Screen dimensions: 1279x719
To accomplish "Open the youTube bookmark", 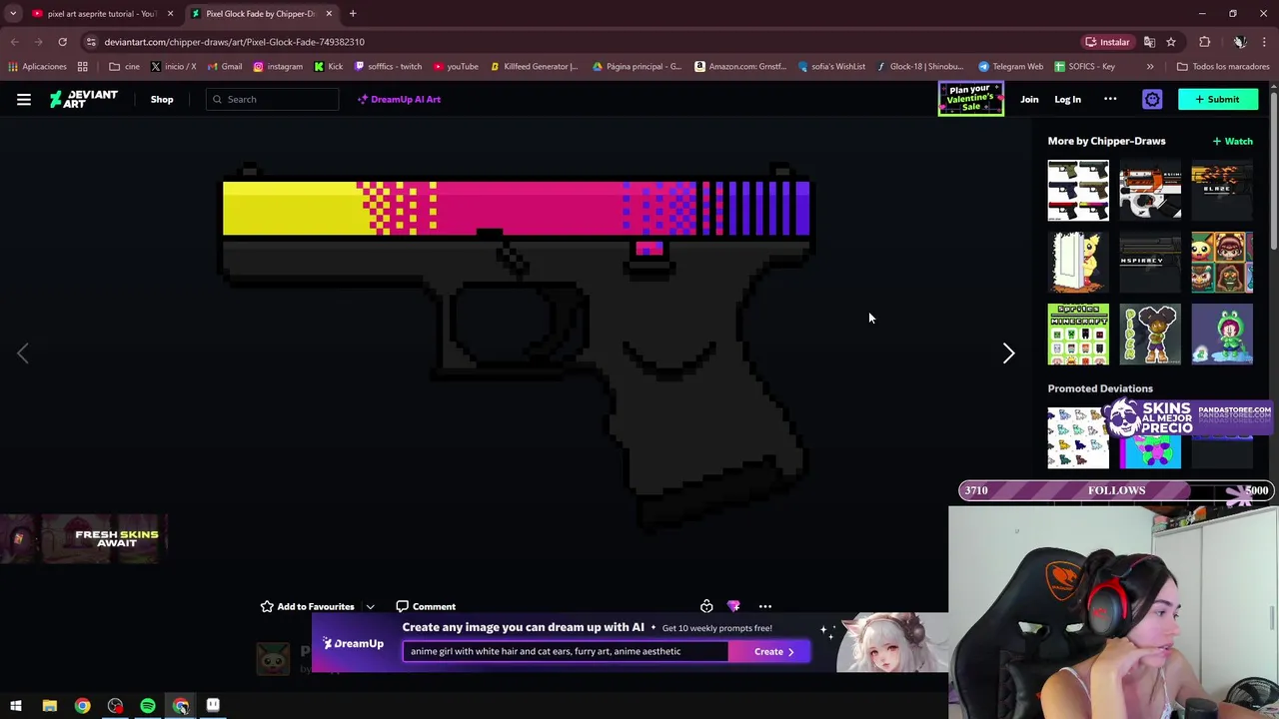I will (x=456, y=67).
